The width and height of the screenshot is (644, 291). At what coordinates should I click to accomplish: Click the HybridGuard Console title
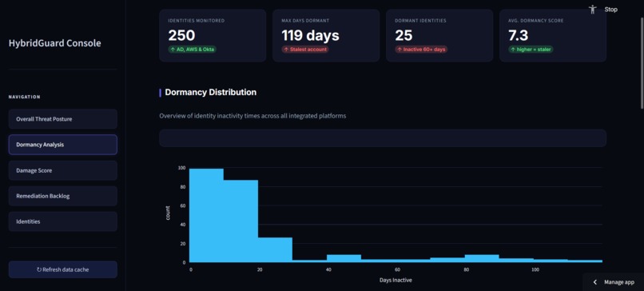click(54, 43)
